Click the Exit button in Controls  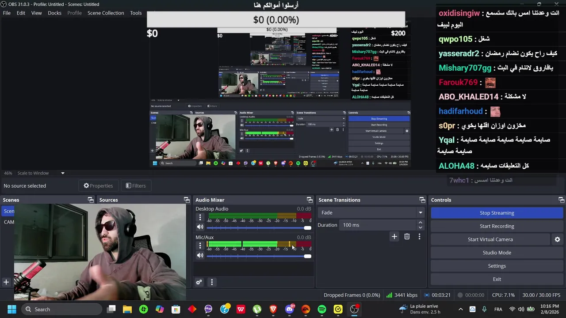(x=497, y=279)
